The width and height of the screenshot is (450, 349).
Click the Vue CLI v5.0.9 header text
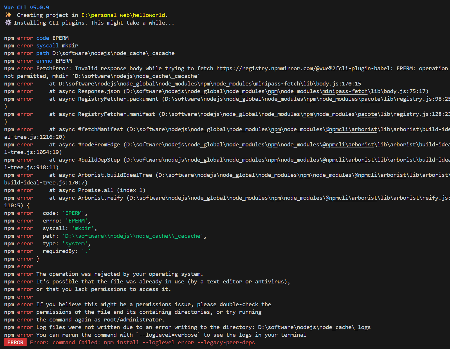[27, 7]
